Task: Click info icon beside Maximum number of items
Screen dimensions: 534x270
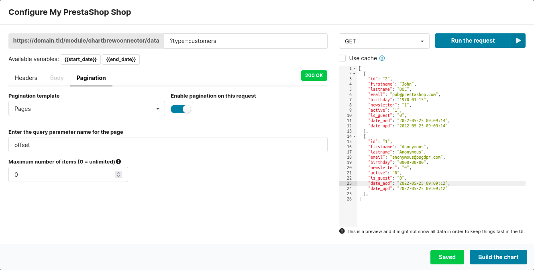Action: pos(118,162)
